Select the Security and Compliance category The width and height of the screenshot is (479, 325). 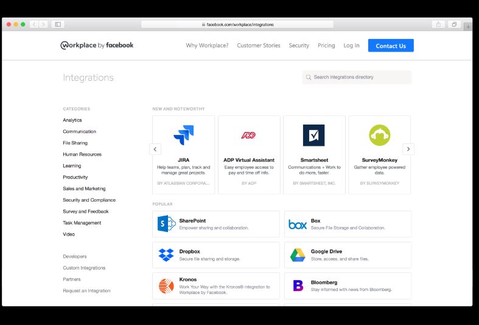(89, 200)
